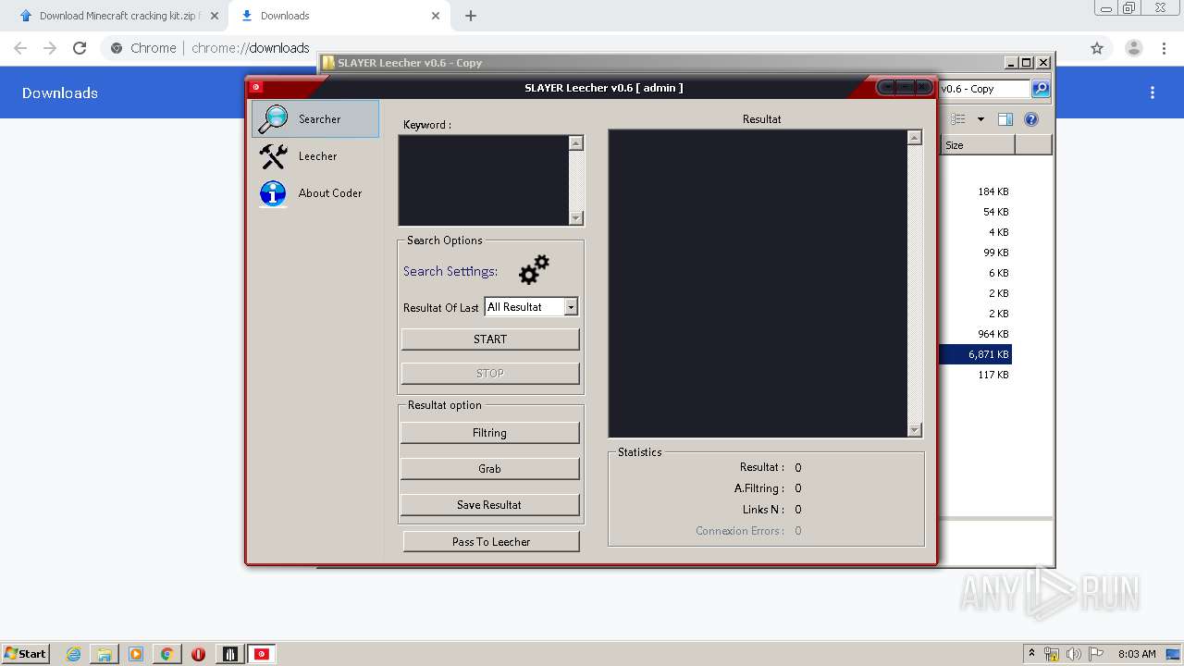Open Internet Explorer from the taskbar

(74, 654)
